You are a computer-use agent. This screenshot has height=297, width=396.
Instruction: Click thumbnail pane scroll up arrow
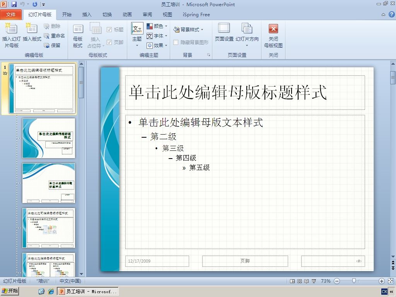click(x=81, y=64)
